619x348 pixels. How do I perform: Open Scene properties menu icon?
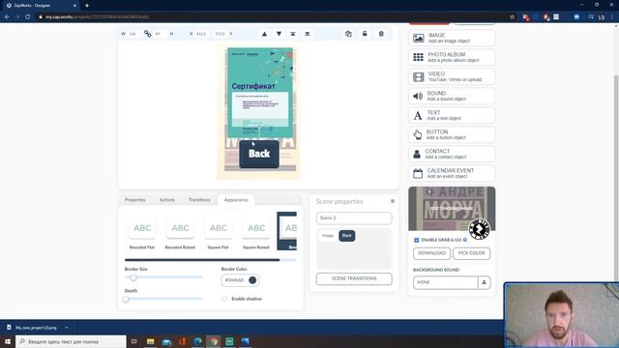tap(393, 201)
